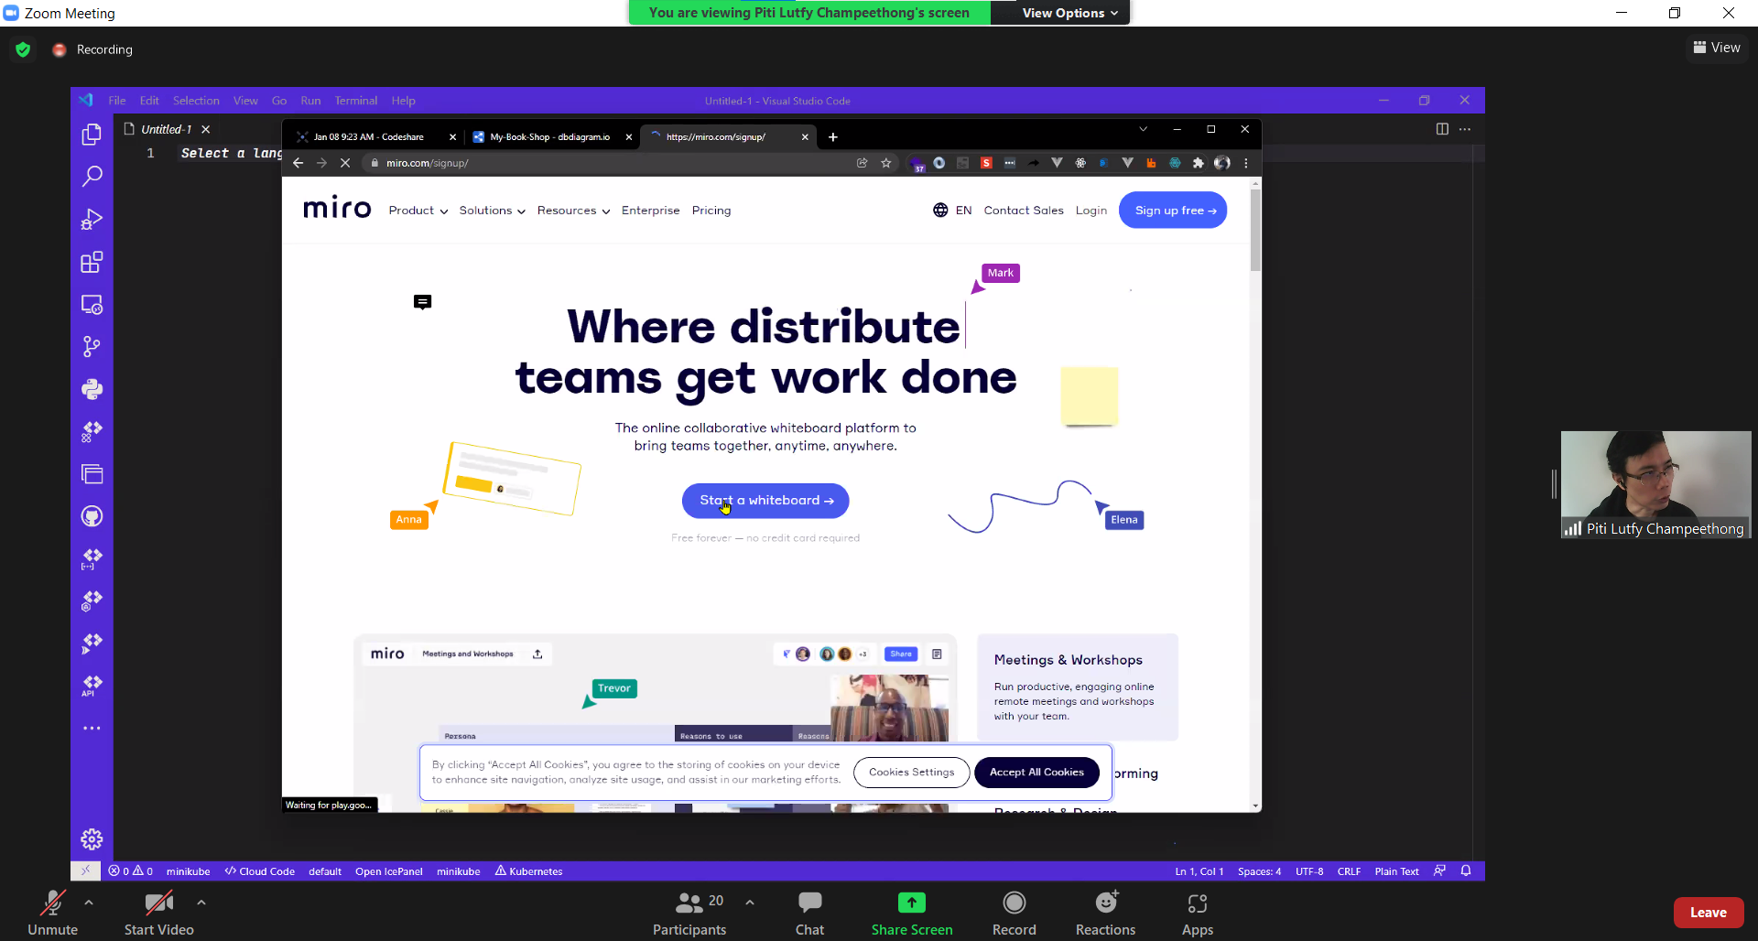This screenshot has width=1758, height=941.
Task: Open EN language selector
Action: click(952, 211)
